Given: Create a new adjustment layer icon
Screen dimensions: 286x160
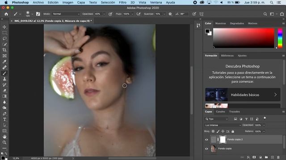Looking at the screenshot, I should coord(260,157).
